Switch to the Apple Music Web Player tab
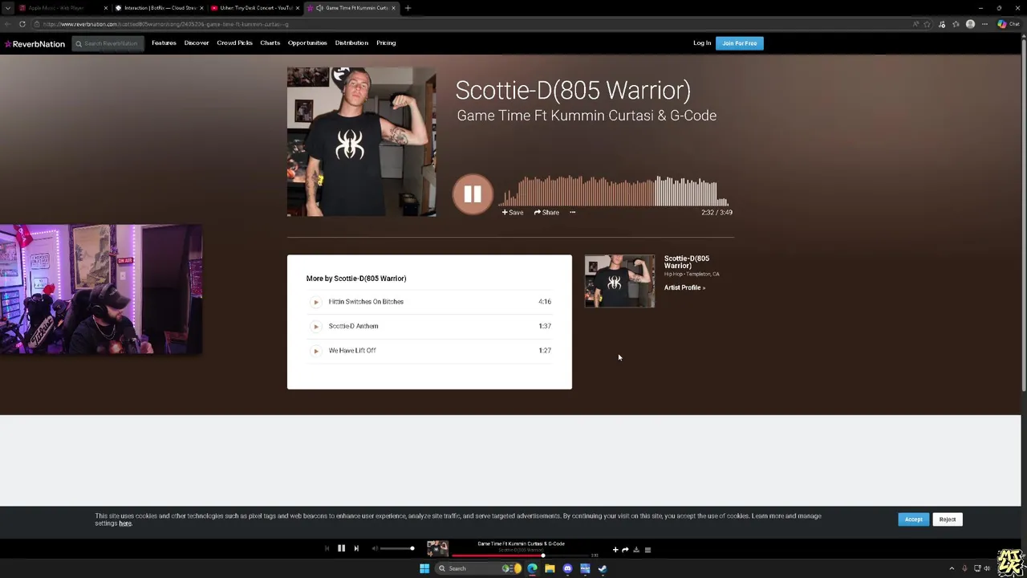Image resolution: width=1027 pixels, height=578 pixels. 61,8
